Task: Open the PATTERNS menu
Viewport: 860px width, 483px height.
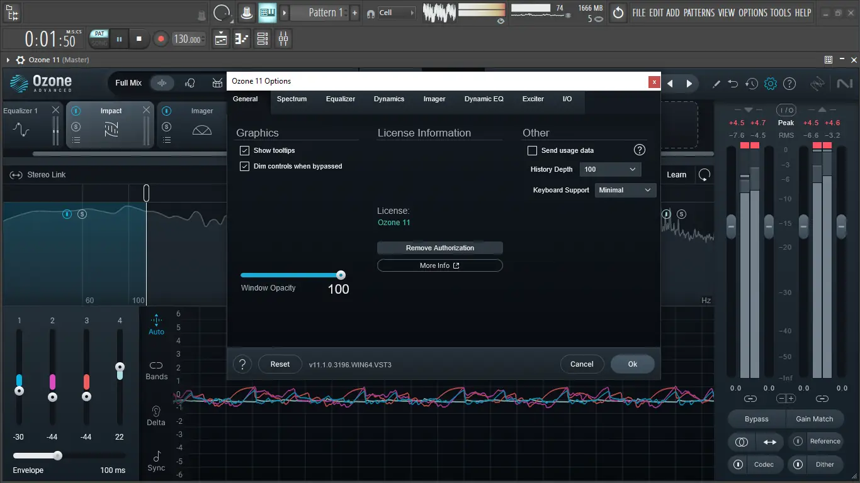Action: [x=699, y=13]
